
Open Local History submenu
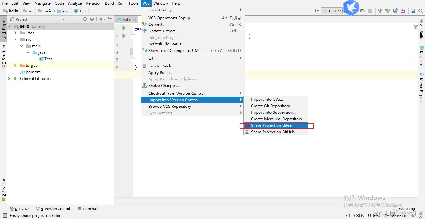[193, 10]
